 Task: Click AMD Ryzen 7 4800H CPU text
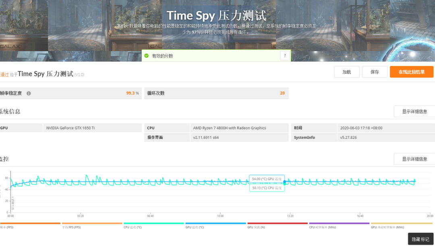230,128
